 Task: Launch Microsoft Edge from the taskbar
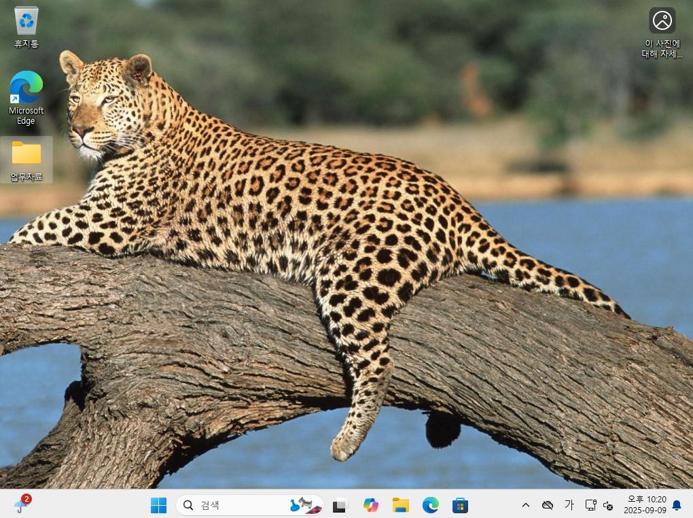click(x=431, y=505)
